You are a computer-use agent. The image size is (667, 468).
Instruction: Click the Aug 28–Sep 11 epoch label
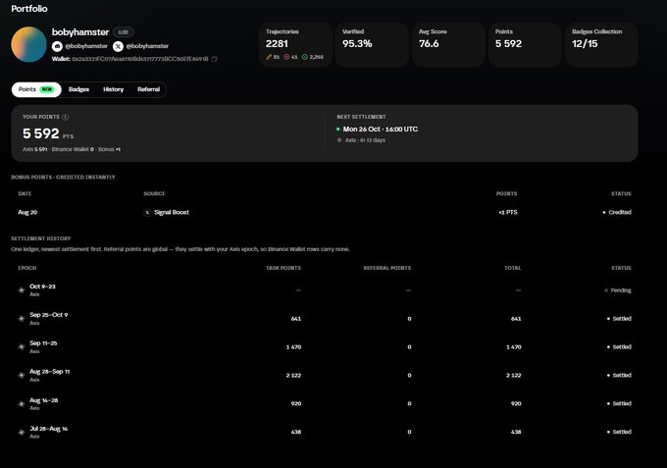[50, 372]
